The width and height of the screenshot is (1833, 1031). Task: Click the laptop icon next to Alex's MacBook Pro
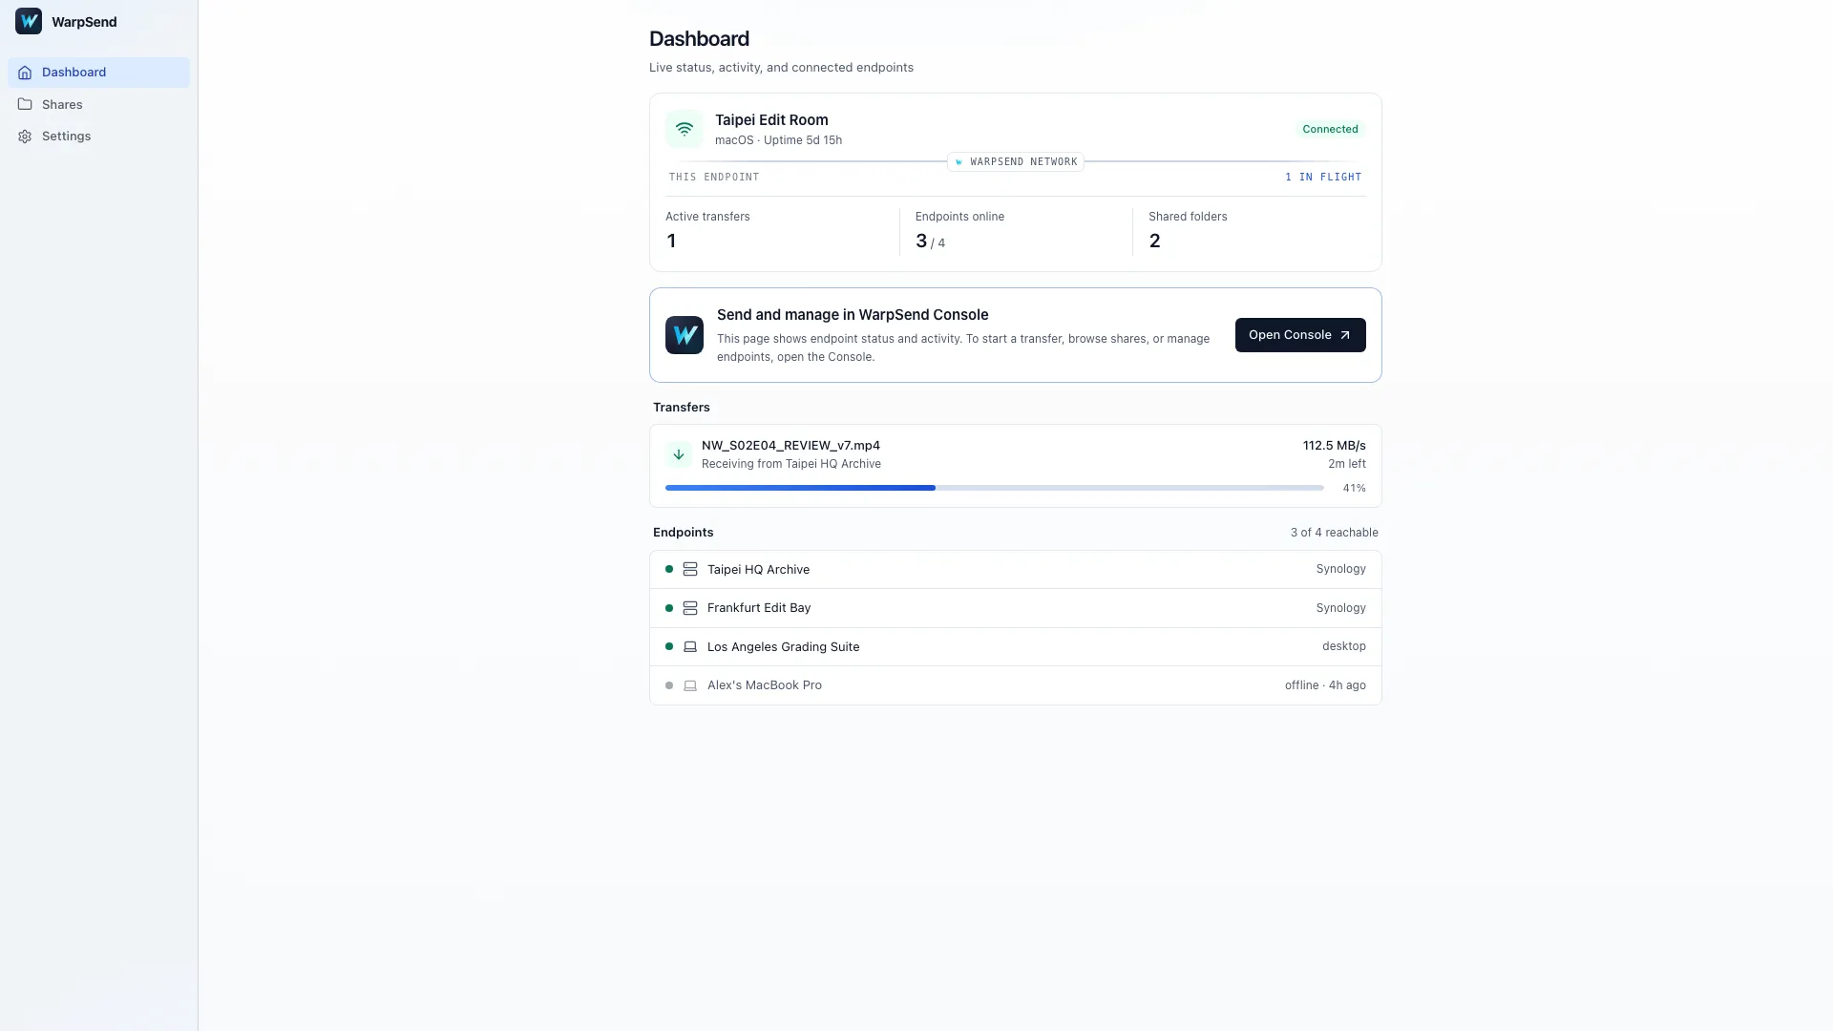pos(690,685)
